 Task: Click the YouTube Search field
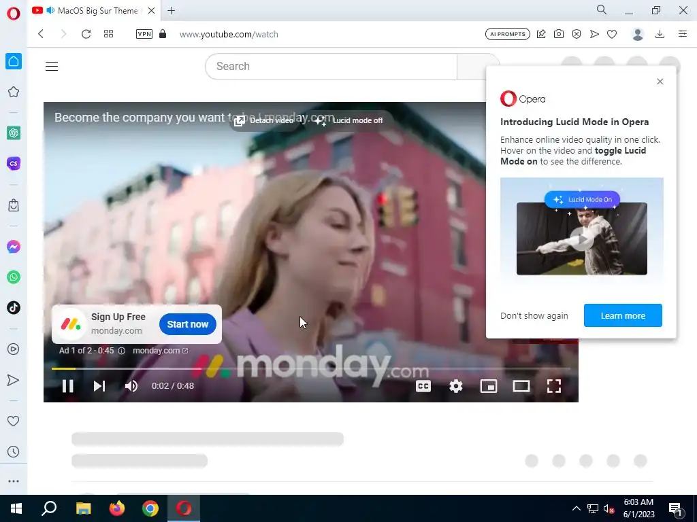331,66
